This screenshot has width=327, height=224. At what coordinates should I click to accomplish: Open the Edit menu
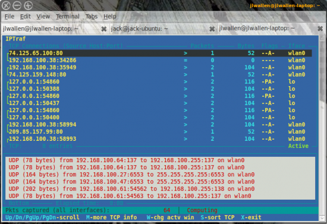pos(25,17)
